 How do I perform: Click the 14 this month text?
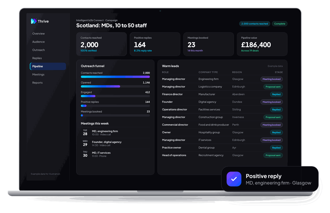[195, 51]
